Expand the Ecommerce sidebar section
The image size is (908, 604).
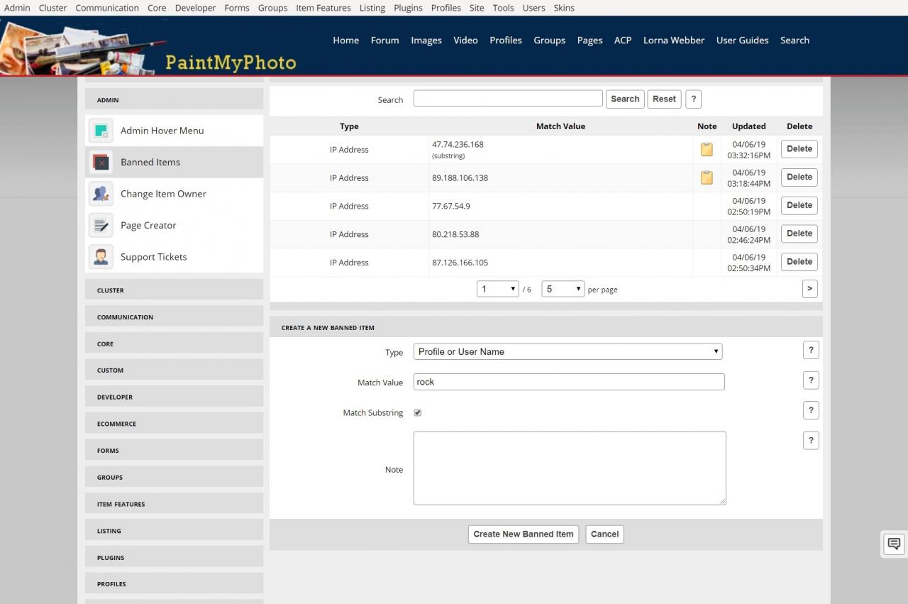point(174,424)
